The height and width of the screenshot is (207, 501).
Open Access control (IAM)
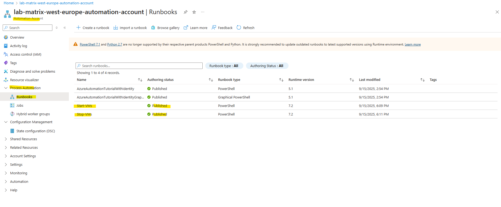click(26, 55)
